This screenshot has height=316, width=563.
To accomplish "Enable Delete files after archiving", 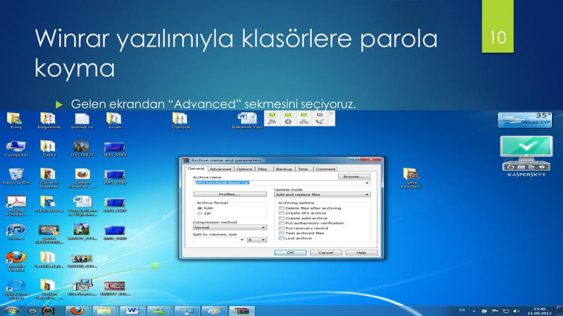I will pos(282,208).
